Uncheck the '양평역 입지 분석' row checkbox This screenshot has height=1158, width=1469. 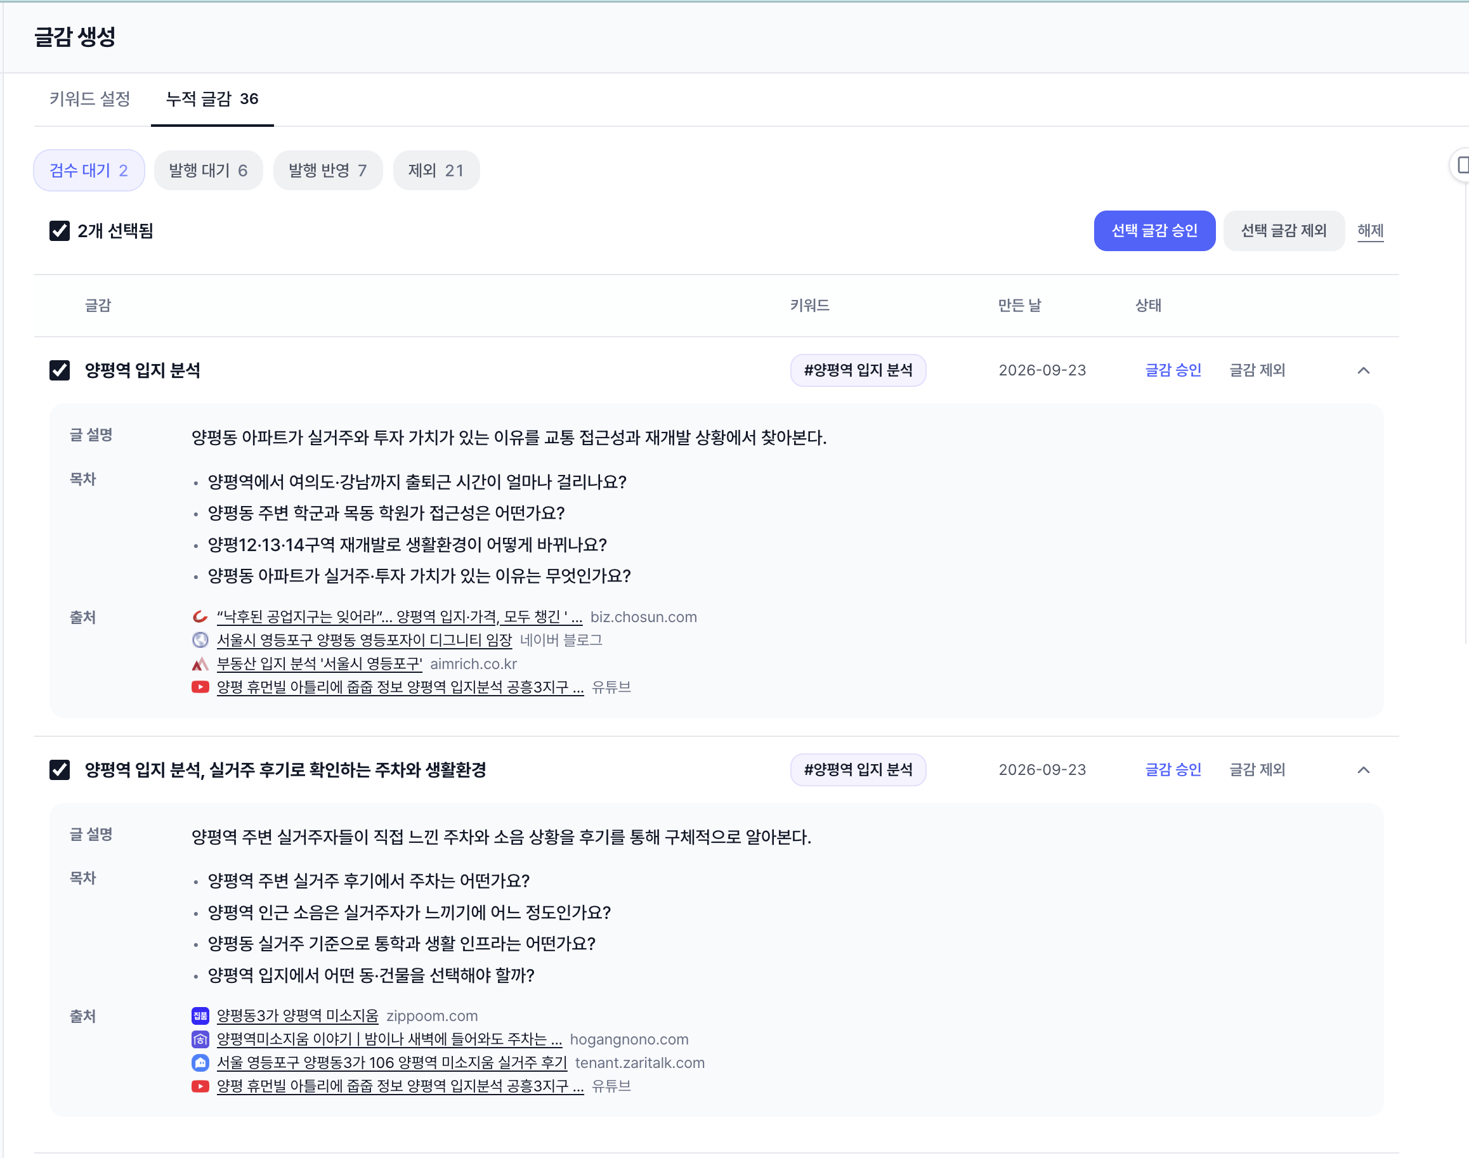click(x=60, y=370)
